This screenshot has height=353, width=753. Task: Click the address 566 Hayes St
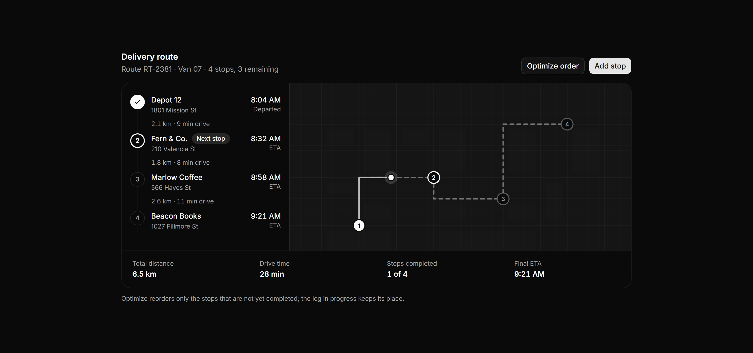[171, 187]
